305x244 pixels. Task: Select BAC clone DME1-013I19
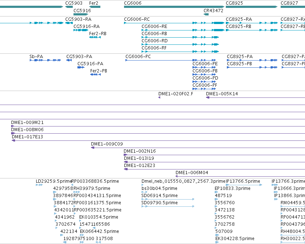(x=215, y=162)
